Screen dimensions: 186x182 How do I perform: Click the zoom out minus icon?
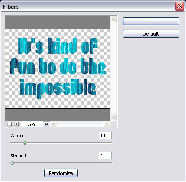(x=9, y=124)
